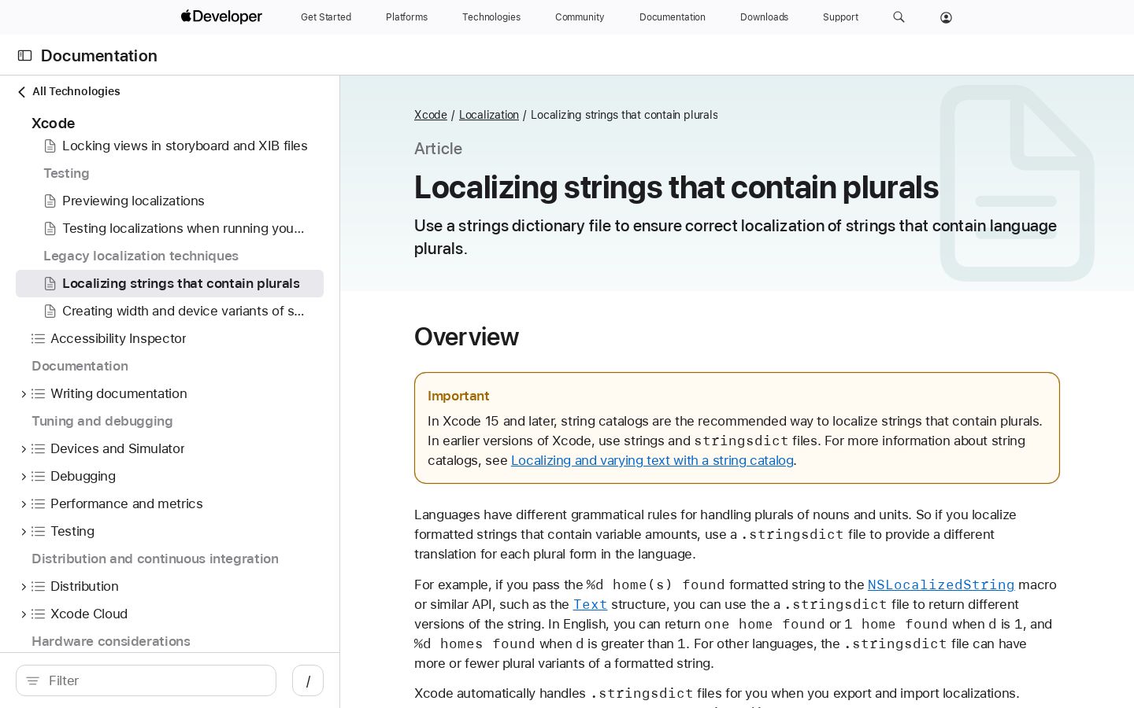Open the Text structure link

[590, 604]
